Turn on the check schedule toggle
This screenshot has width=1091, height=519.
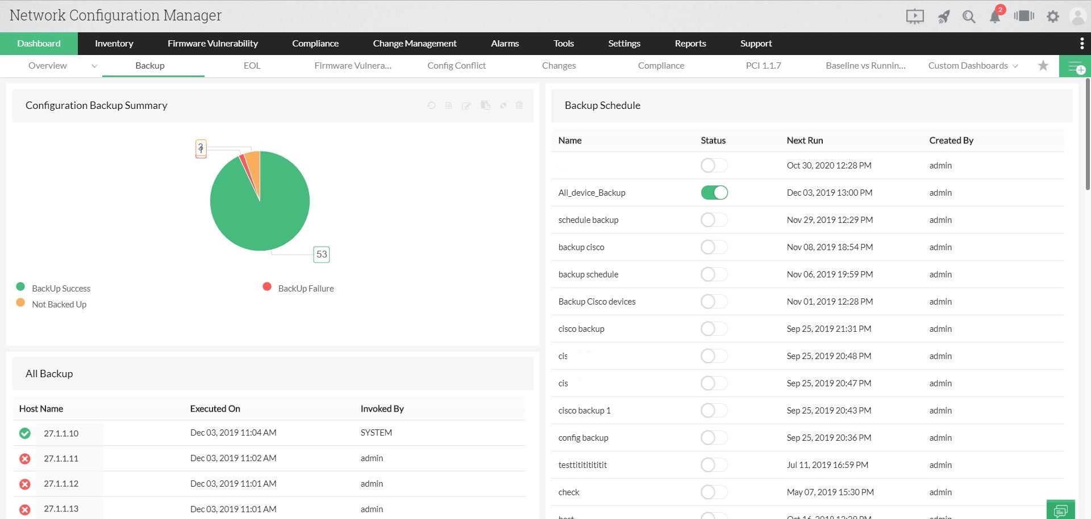tap(714, 492)
